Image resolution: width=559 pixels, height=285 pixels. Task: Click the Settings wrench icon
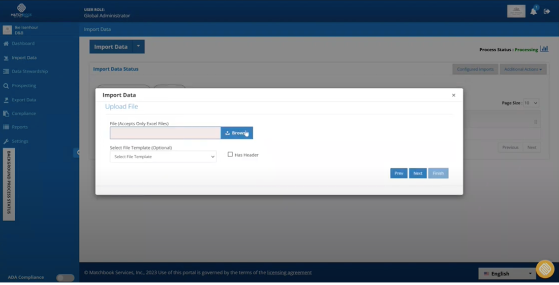pyautogui.click(x=6, y=141)
